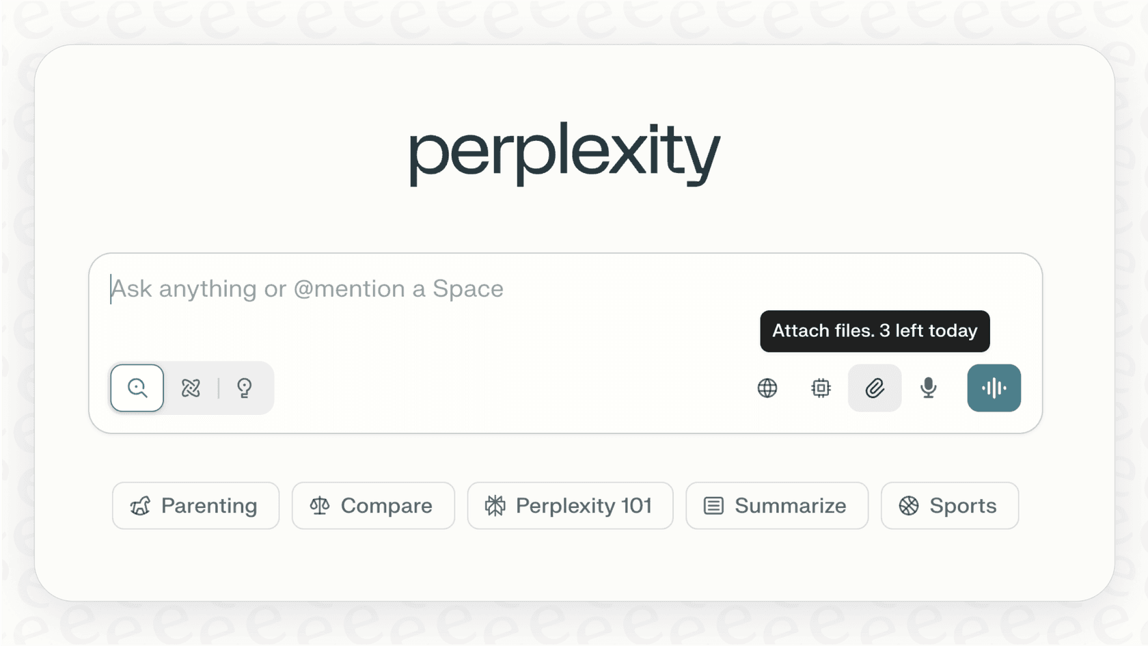Attach a file with the paperclip icon
Image resolution: width=1148 pixels, height=646 pixels.
[874, 388]
